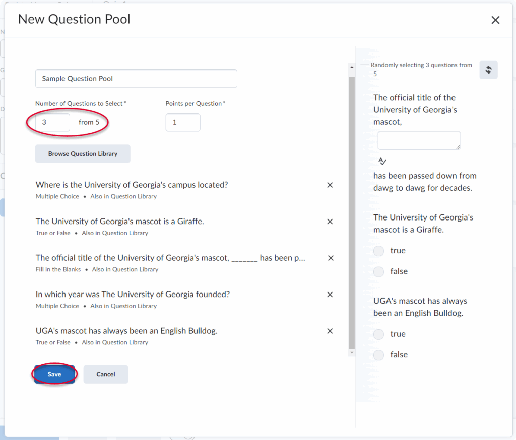
Task: Click the shuffle preview questions icon
Action: coord(488,70)
